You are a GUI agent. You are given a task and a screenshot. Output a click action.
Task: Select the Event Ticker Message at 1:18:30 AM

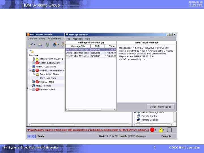(x=91, y=56)
